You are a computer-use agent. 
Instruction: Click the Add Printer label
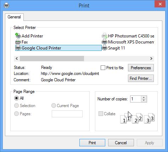pyautogui.click(x=32, y=36)
